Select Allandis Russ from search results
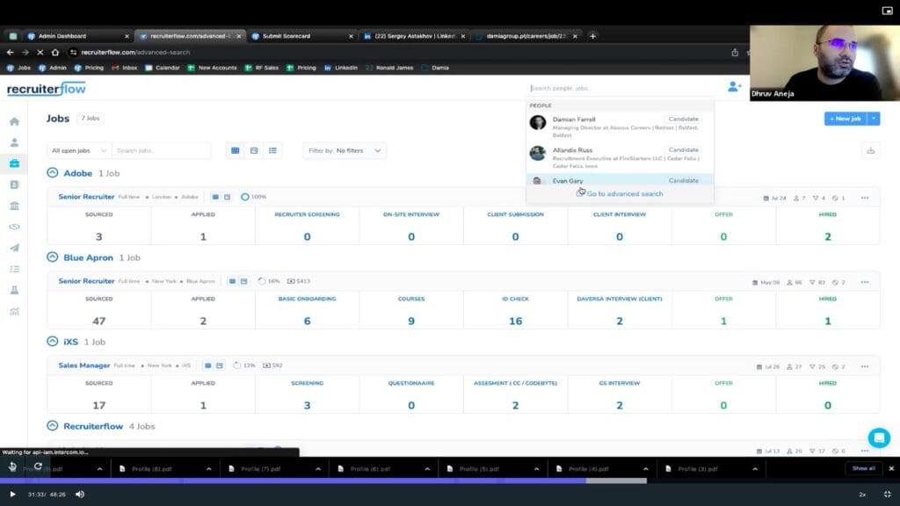Image resolution: width=900 pixels, height=506 pixels. click(x=620, y=157)
